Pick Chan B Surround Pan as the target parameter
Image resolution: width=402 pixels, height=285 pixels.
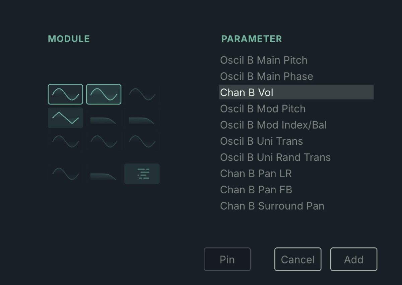272,206
